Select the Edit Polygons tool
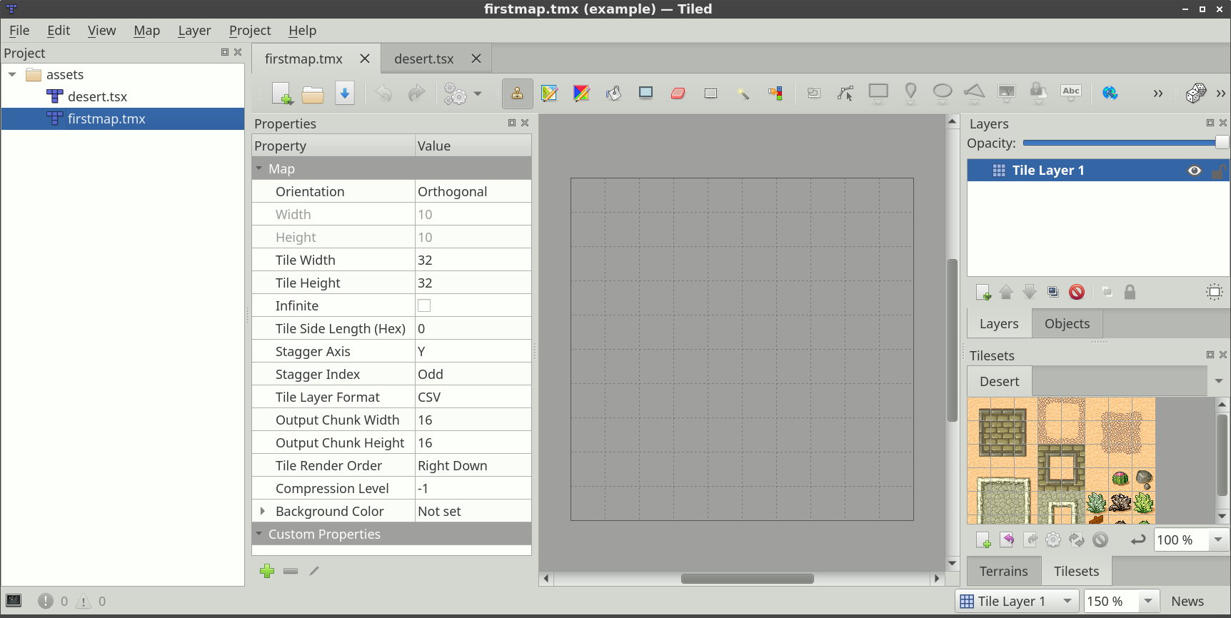 click(x=846, y=93)
